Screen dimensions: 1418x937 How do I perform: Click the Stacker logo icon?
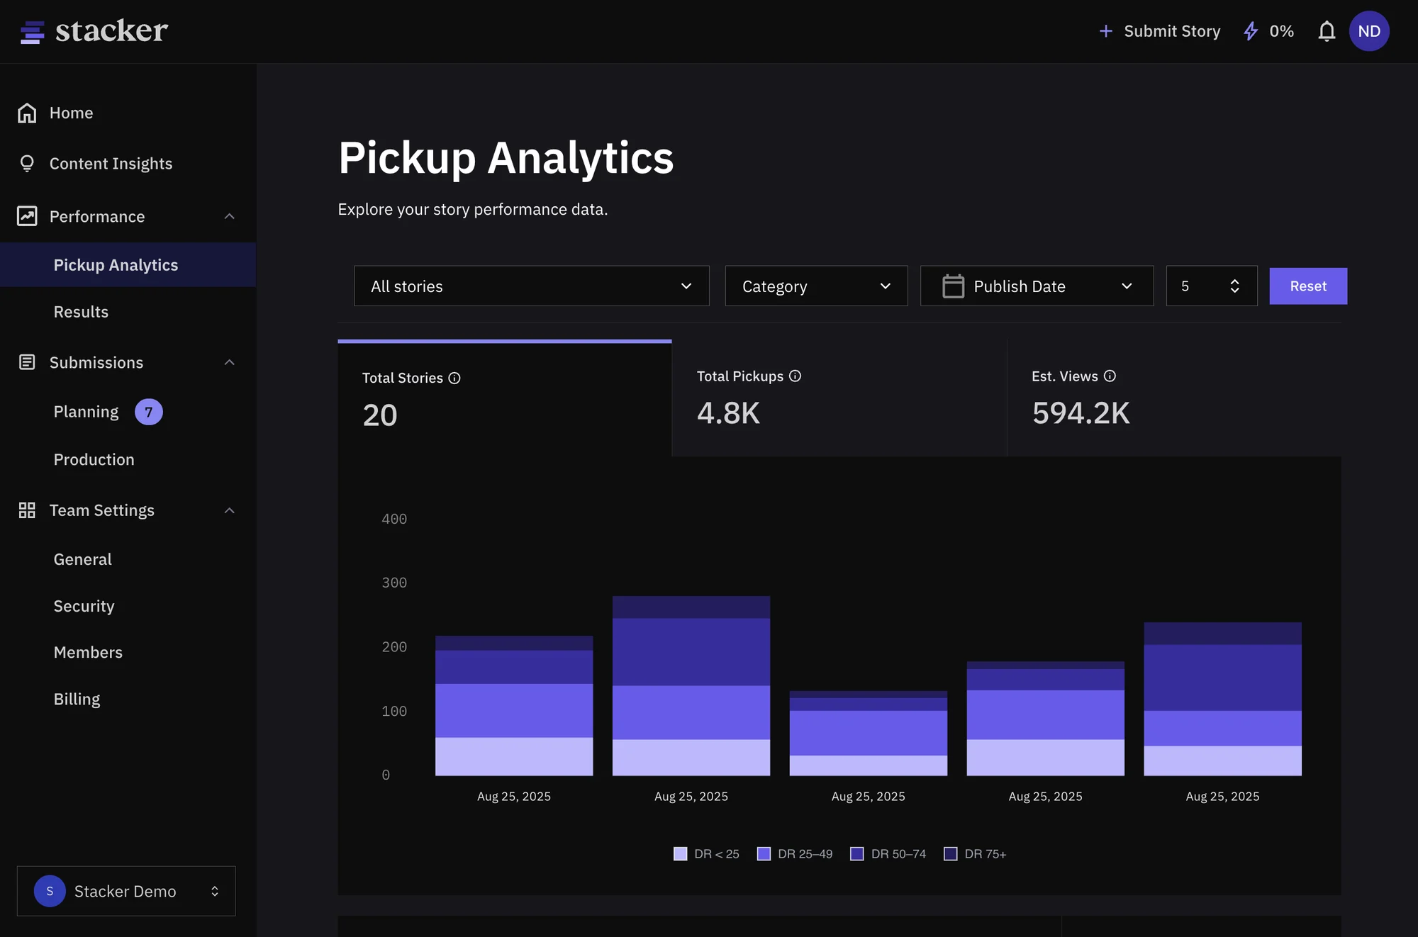pyautogui.click(x=32, y=32)
